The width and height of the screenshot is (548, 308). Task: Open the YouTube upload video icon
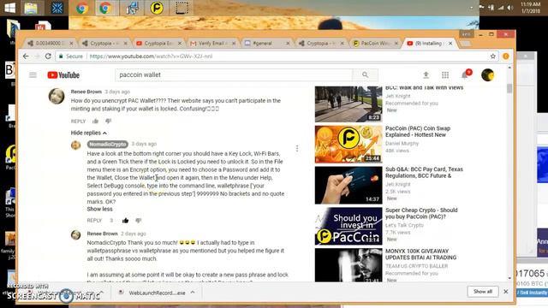click(426, 74)
